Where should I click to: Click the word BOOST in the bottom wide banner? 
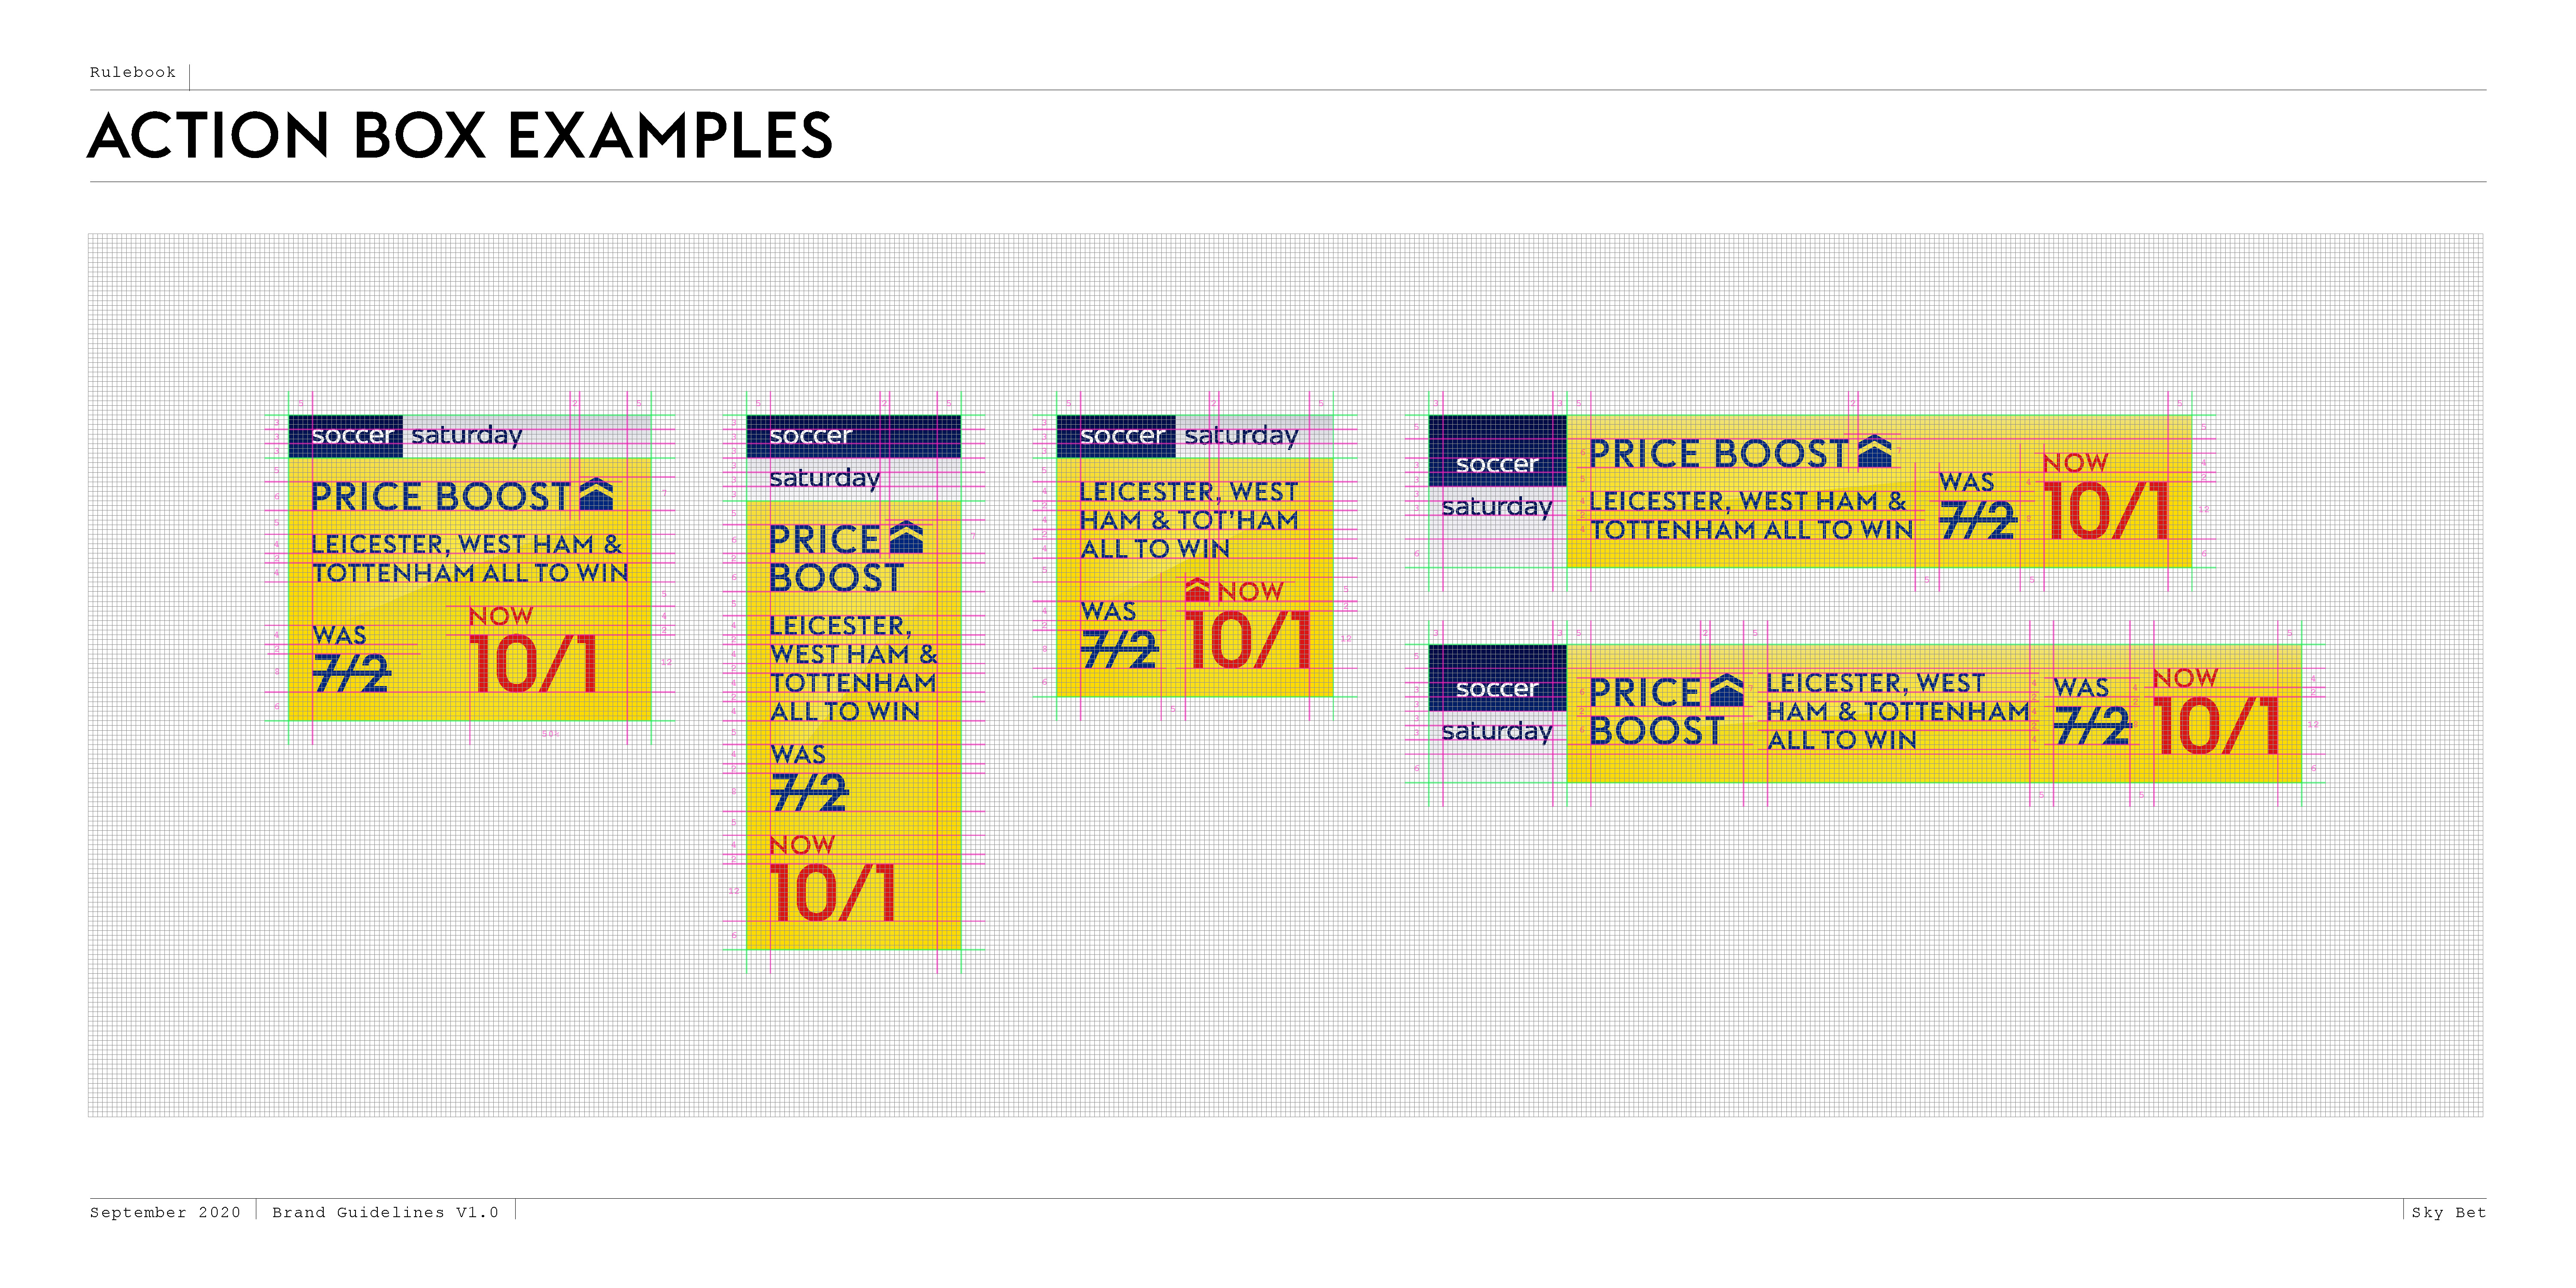1656,731
